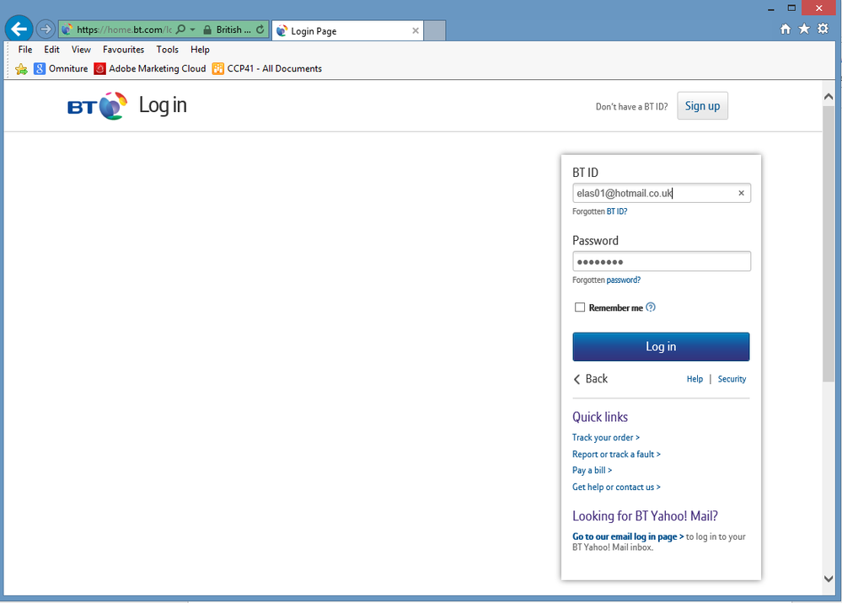Click the vertical scrollbar thumb
Screen dimensions: 842x603
point(828,244)
